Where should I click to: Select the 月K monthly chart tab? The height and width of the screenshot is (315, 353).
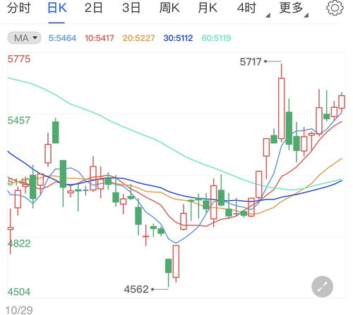click(208, 8)
